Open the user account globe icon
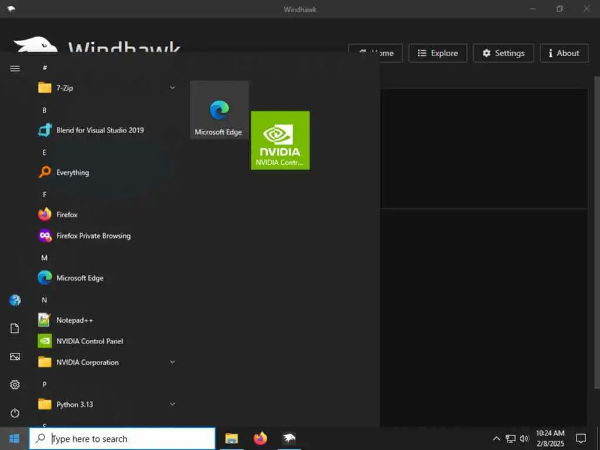 [15, 301]
